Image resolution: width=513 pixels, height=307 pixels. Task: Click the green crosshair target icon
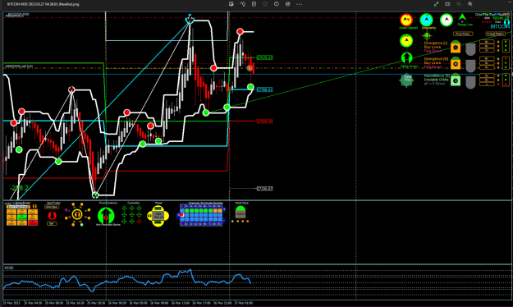[x=427, y=35]
